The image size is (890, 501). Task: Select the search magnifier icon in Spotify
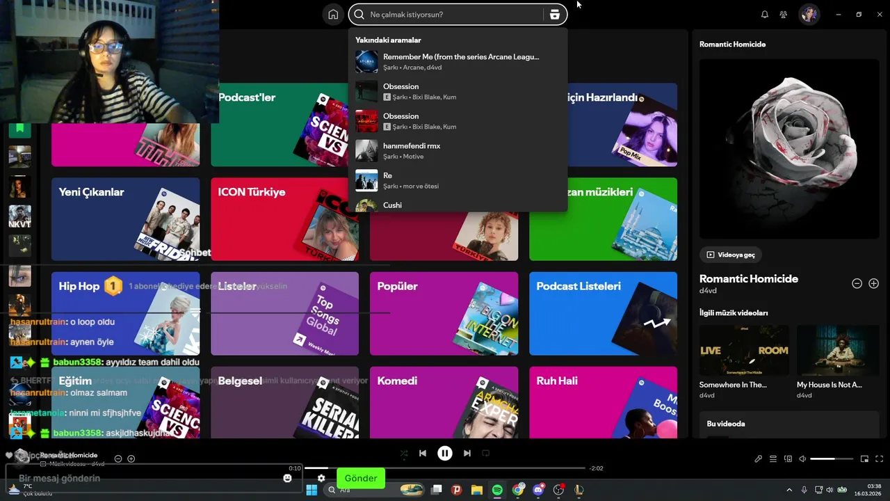coord(359,15)
